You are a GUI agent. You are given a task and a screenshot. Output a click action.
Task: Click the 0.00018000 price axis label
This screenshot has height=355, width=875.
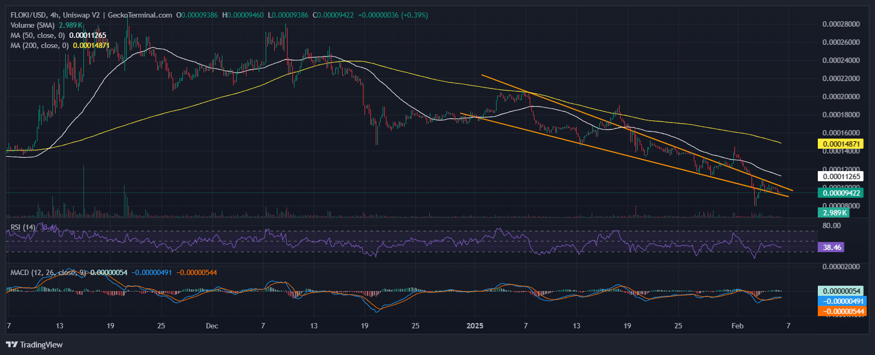841,115
